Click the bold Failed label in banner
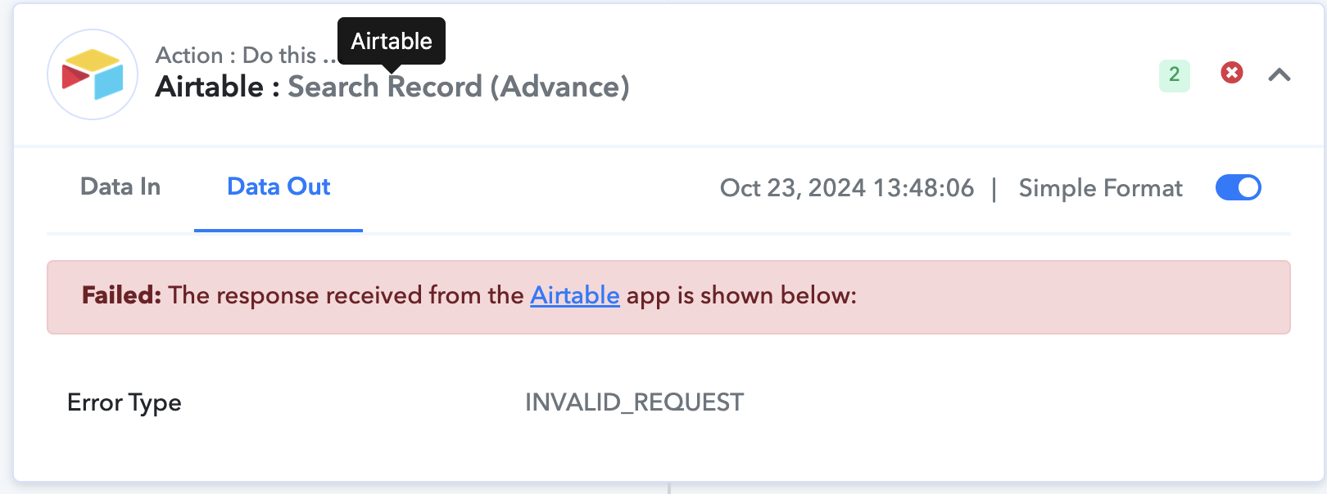The image size is (1327, 494). click(x=122, y=295)
